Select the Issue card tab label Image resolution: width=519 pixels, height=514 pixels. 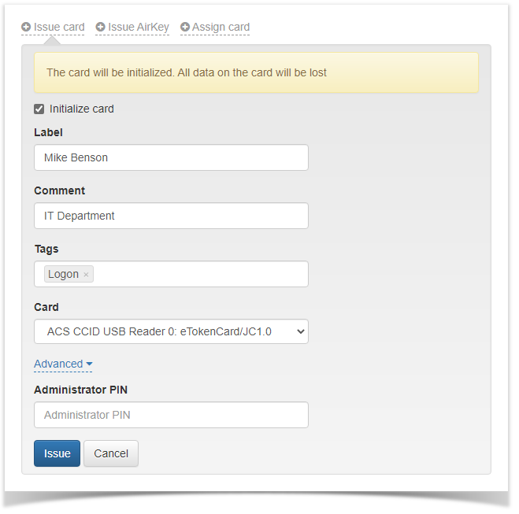tap(59, 27)
